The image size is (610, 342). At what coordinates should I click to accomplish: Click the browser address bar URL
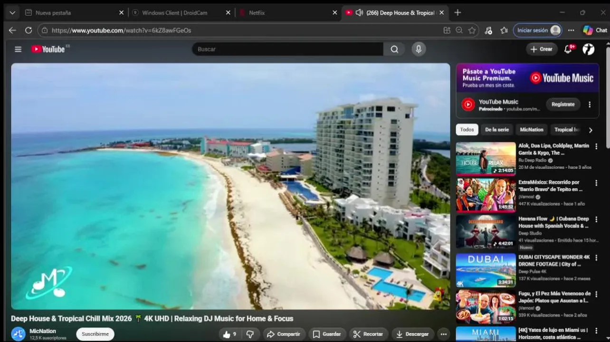[121, 30]
